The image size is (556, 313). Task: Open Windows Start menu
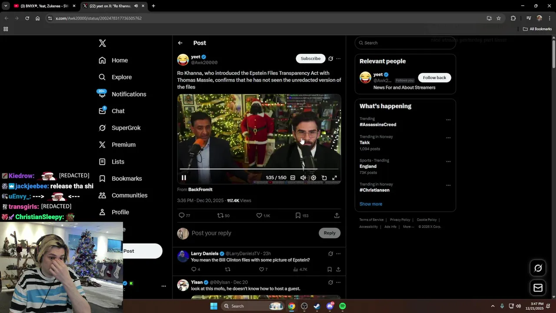click(214, 306)
